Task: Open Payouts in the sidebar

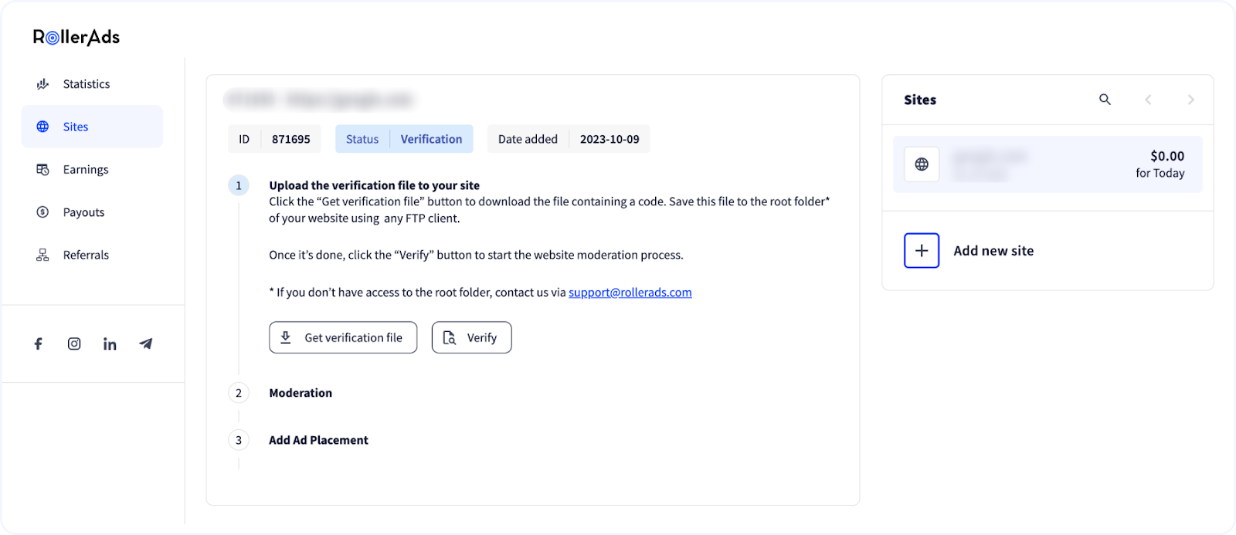Action: [83, 212]
